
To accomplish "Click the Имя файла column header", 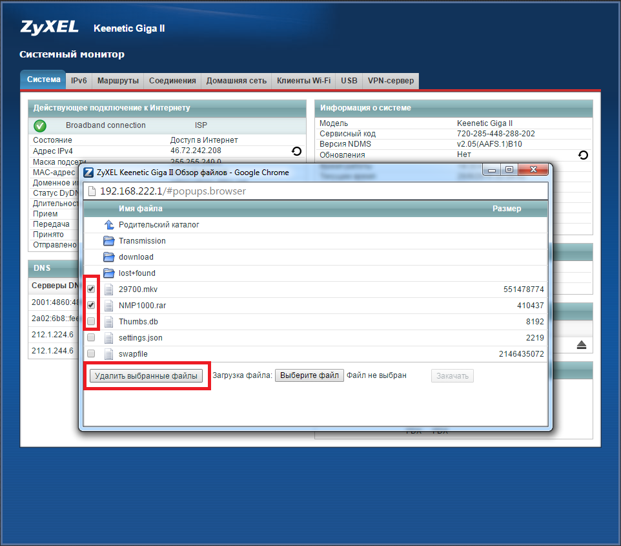I will (x=141, y=209).
